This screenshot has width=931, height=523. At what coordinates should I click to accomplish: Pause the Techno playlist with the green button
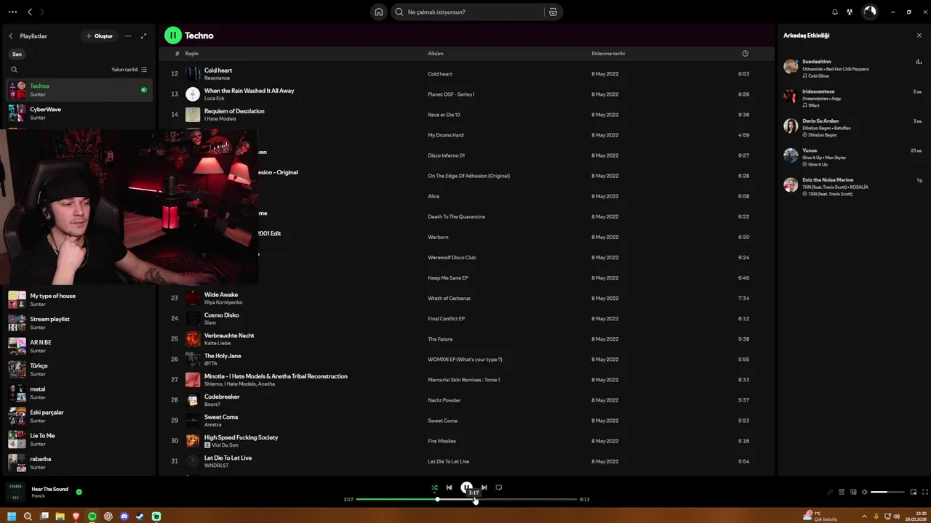click(x=172, y=35)
